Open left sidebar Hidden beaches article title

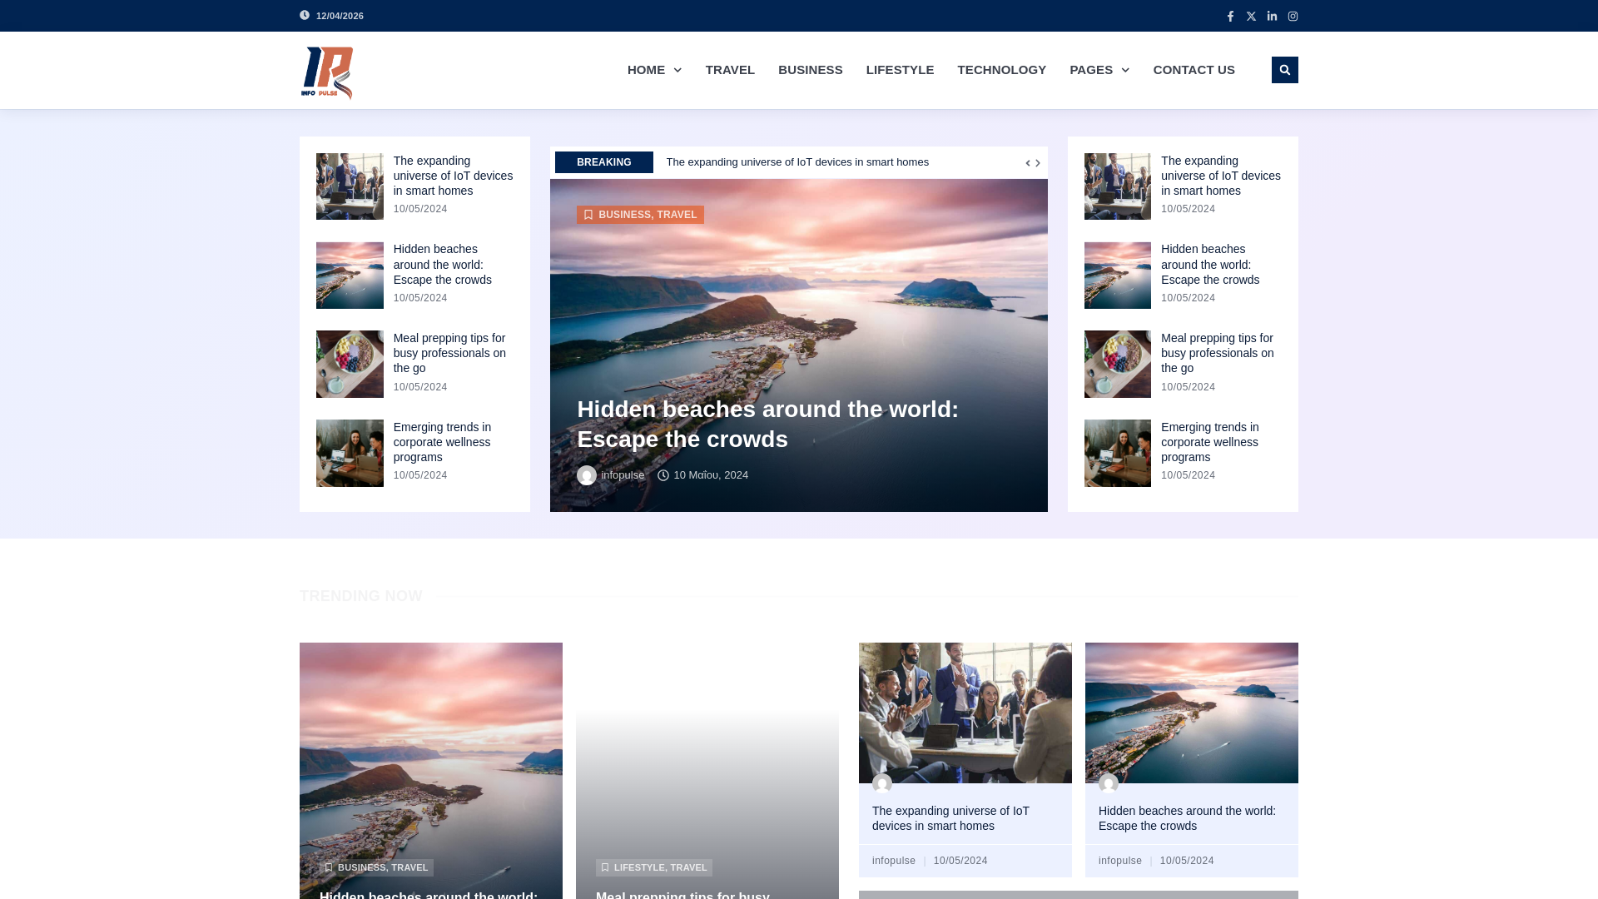pyautogui.click(x=443, y=265)
